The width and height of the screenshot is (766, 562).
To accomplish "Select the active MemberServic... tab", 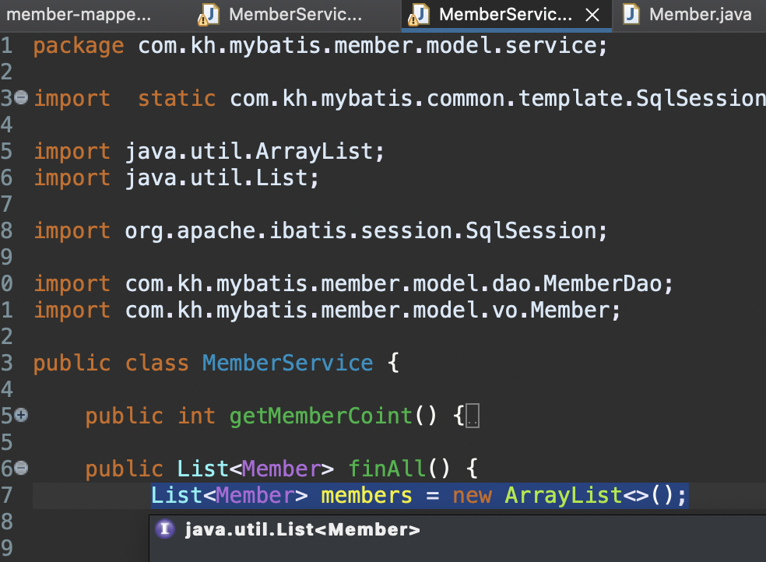I will [505, 15].
